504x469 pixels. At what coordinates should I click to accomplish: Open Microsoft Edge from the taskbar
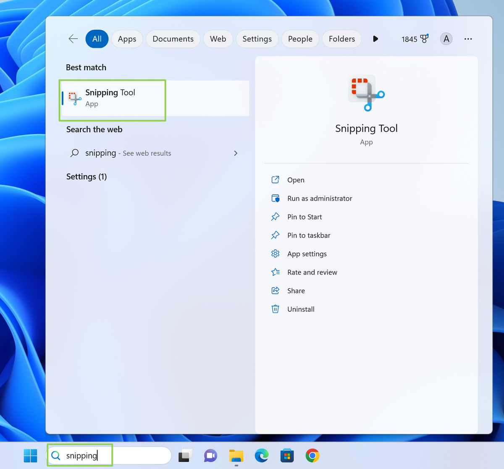tap(262, 455)
